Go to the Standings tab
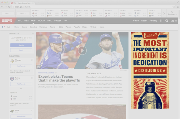The image size is (180, 119). click(43, 27)
